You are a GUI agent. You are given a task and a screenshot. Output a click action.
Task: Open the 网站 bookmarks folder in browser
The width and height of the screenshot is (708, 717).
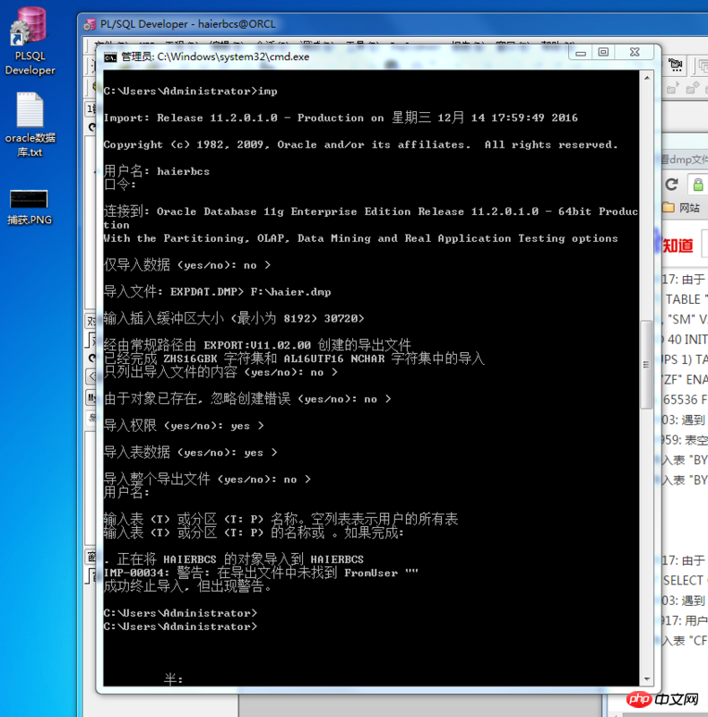point(682,208)
